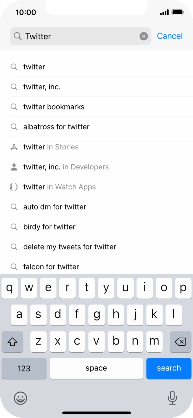Tap 'delete my tweets for twitter'
The height and width of the screenshot is (418, 193).
pos(69,247)
